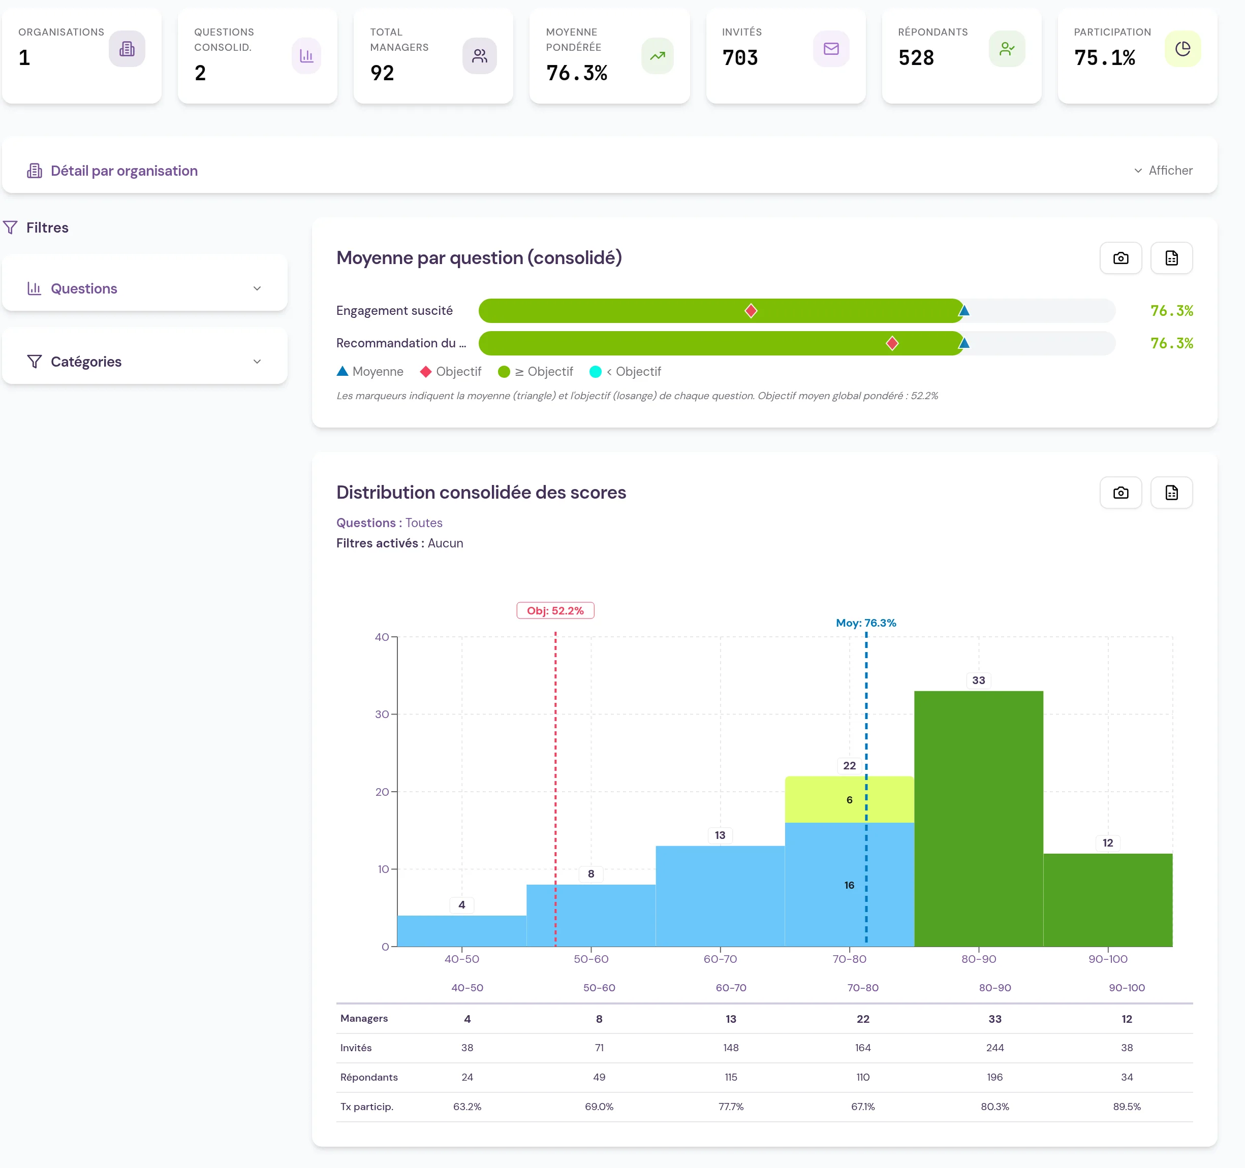Viewport: 1245px width, 1168px height.
Task: Click the 528 Répondants card value
Action: coord(916,57)
